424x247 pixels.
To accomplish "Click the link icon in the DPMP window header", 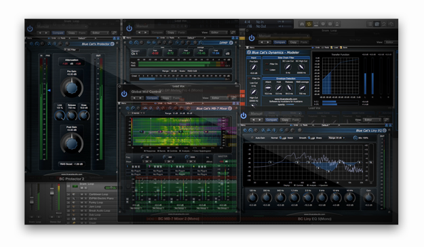I will click(233, 33).
